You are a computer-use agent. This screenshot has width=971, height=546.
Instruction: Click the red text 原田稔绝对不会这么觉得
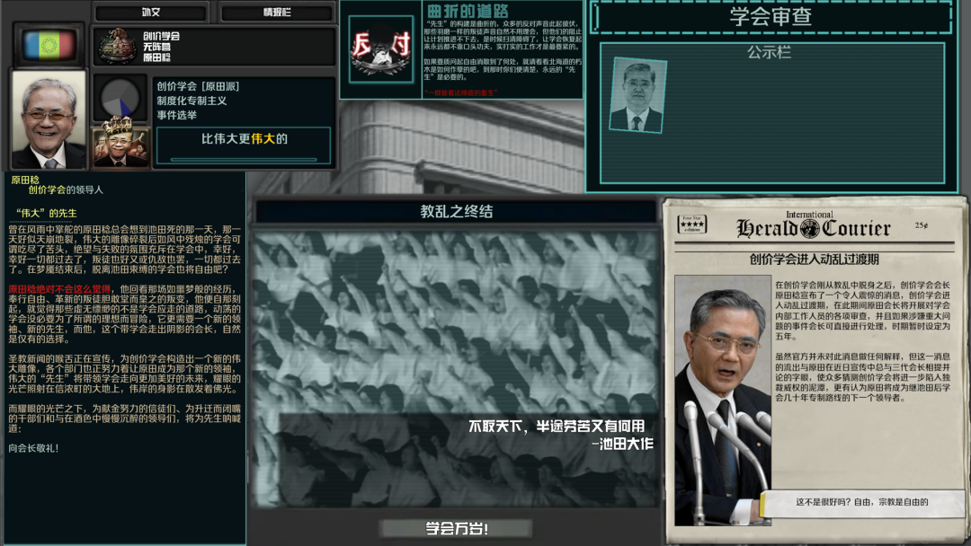59,289
